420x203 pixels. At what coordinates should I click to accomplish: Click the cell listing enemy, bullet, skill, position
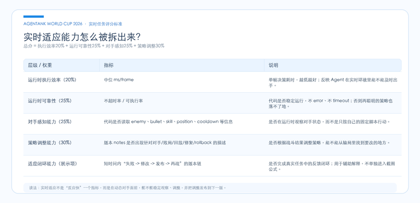168,122
